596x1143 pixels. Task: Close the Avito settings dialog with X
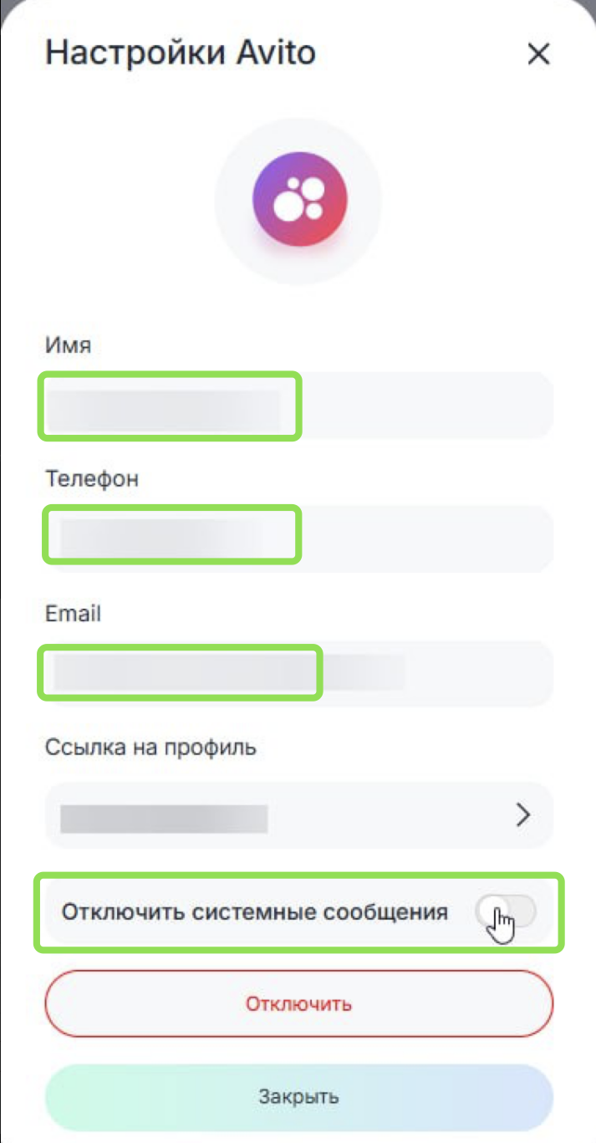coord(538,55)
